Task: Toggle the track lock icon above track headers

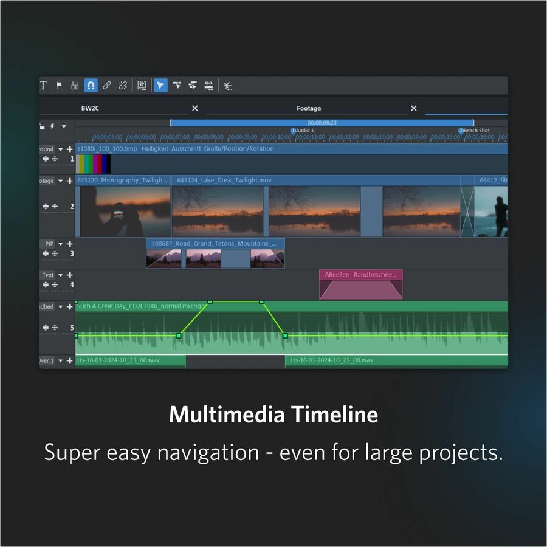Action: click(42, 127)
